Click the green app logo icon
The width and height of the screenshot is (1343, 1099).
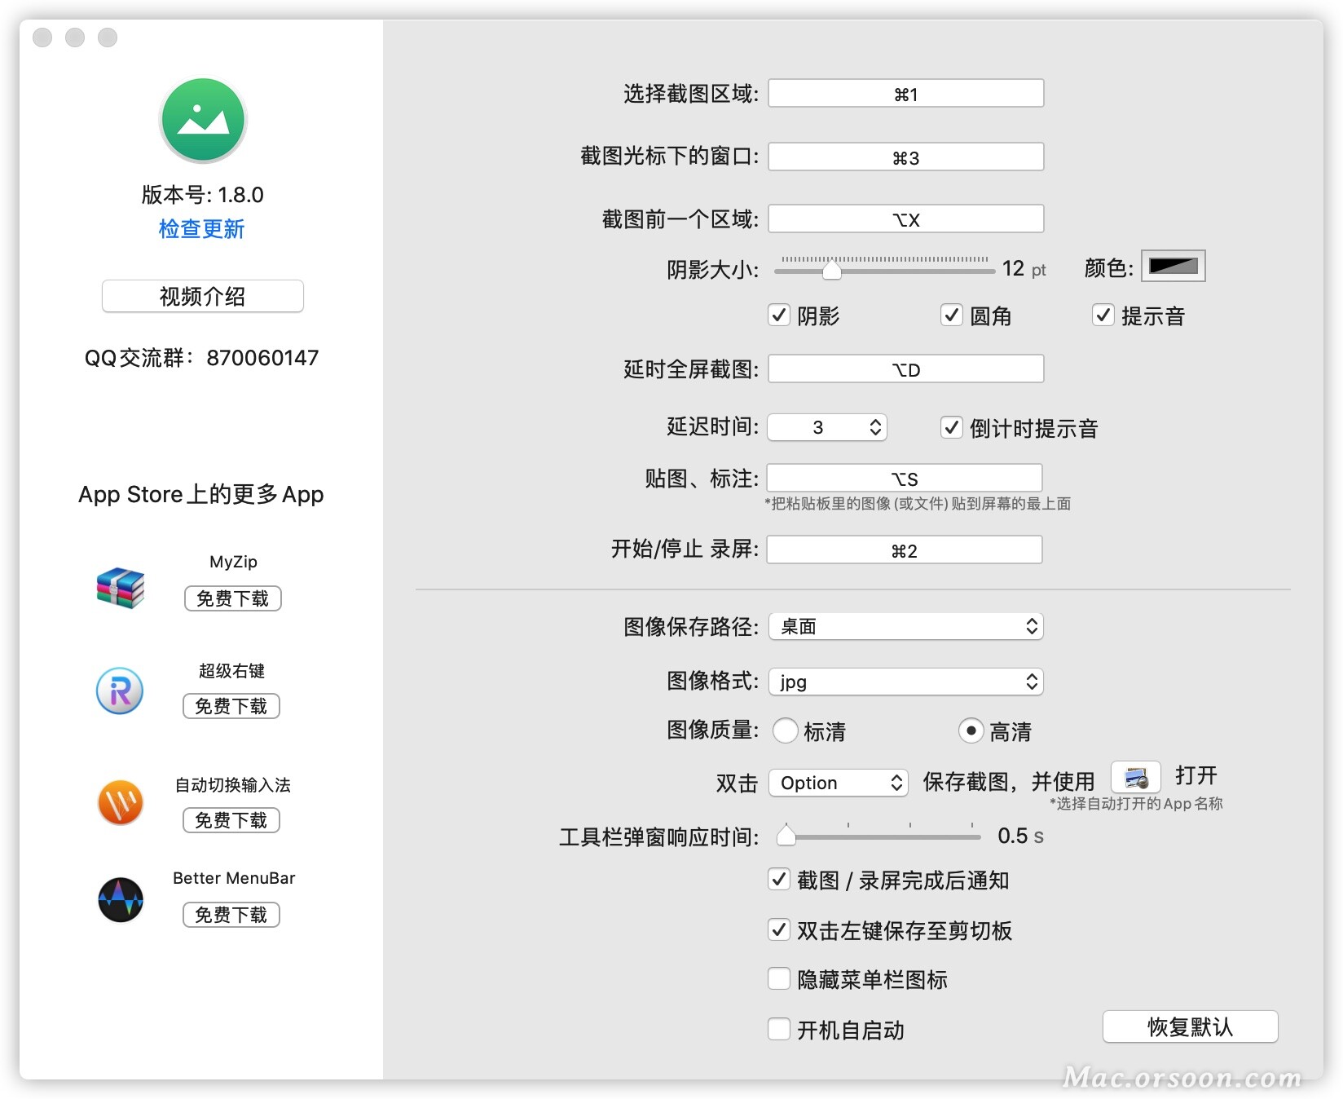pyautogui.click(x=202, y=119)
